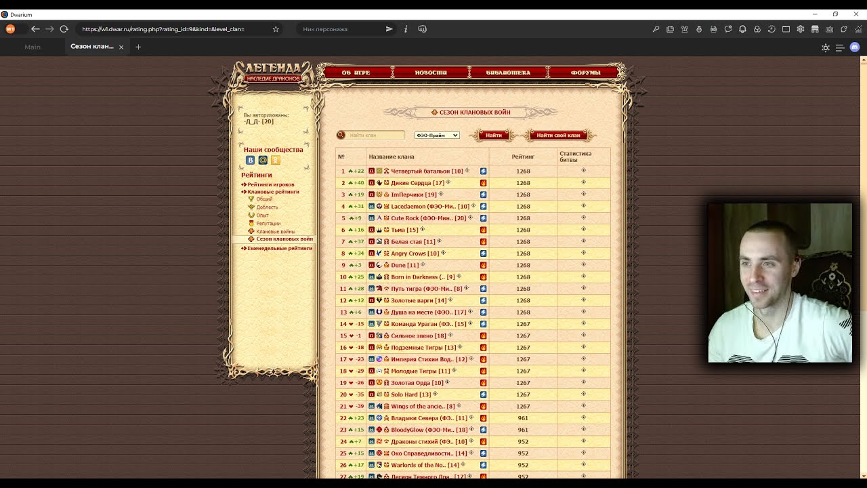Image resolution: width=867 pixels, height=488 pixels.
Task: Click the shop storefront toolbar icon
Action: pos(815,29)
